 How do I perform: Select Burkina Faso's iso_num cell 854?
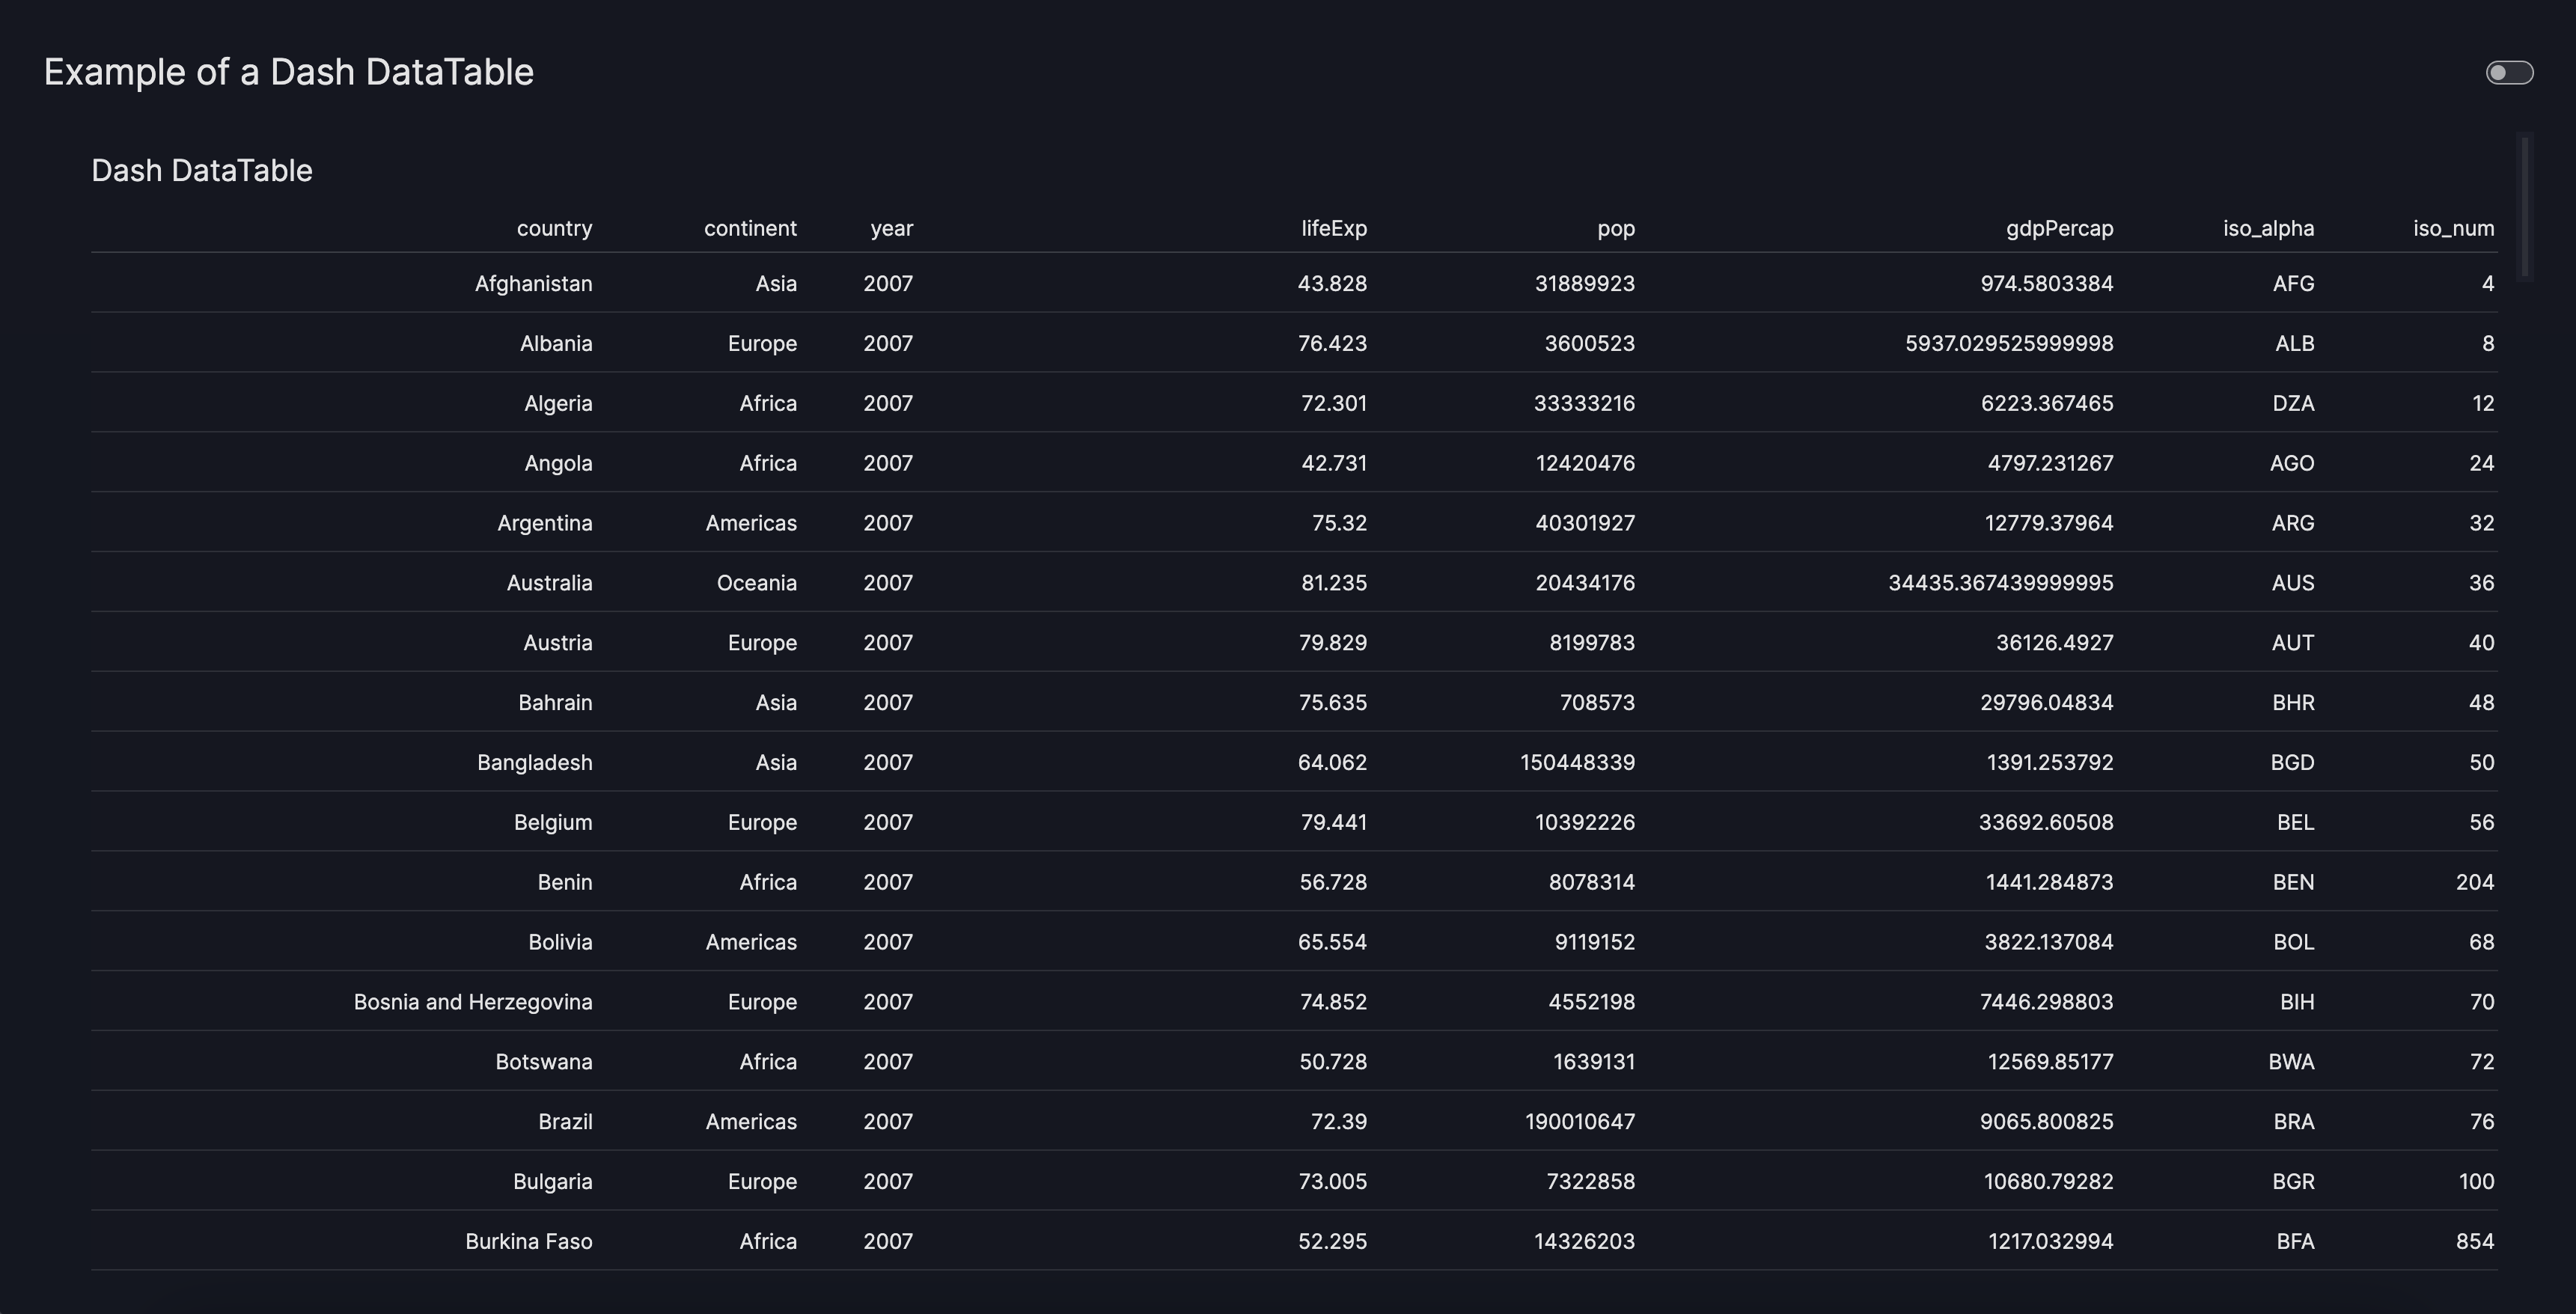pyautogui.click(x=2474, y=1242)
